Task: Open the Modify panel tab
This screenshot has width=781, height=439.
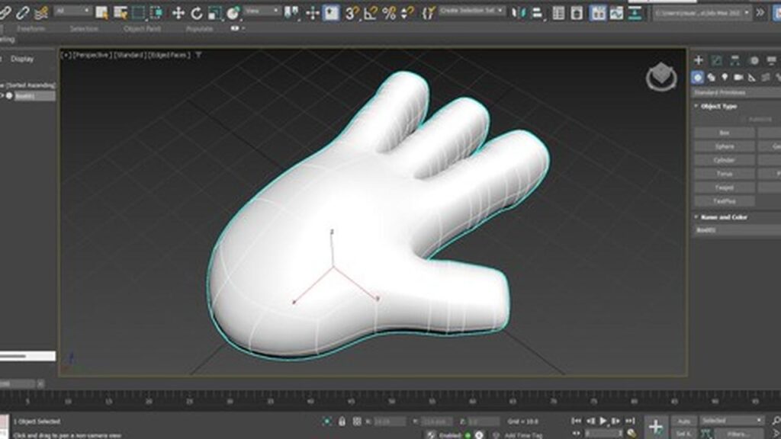Action: [x=717, y=60]
